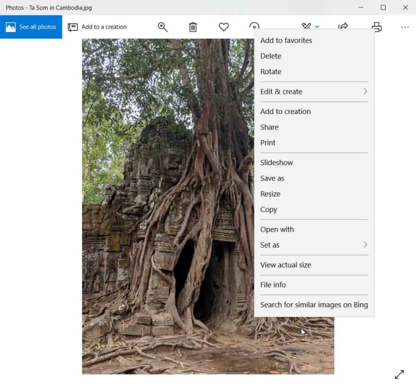Image resolution: width=416 pixels, height=390 pixels.
Task: Click the fullscreen diagonal arrows icon
Action: 399,375
